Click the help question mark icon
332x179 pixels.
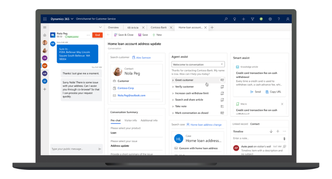278,19
